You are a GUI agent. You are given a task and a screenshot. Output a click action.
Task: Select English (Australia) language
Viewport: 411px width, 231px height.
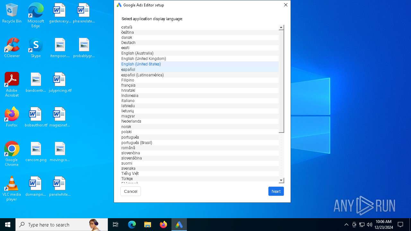pos(200,53)
